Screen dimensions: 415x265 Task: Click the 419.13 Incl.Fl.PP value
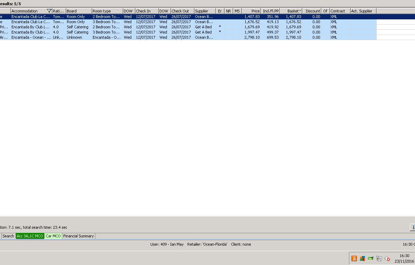pyautogui.click(x=273, y=22)
